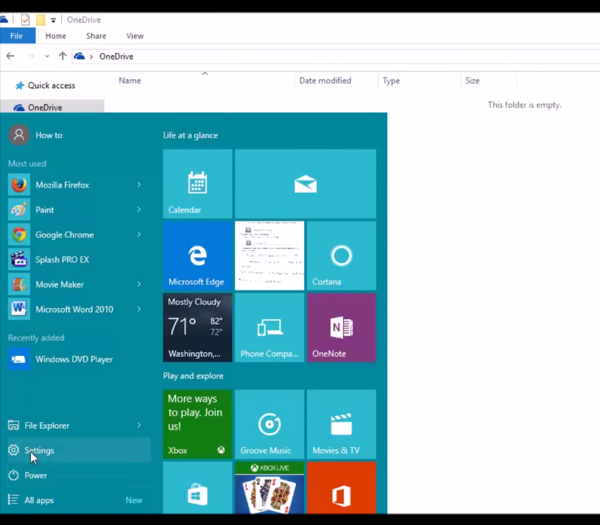Launch Microsoft Edge from its tile
This screenshot has height=525, width=600.
point(197,255)
